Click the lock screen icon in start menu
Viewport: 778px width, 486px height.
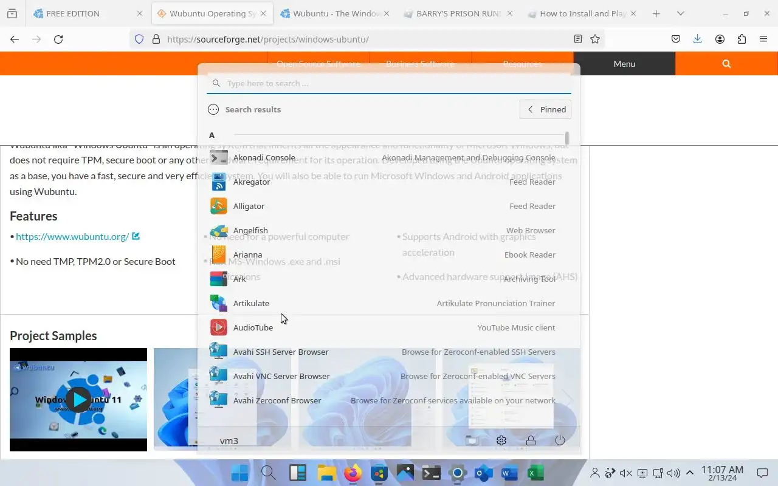(x=531, y=440)
